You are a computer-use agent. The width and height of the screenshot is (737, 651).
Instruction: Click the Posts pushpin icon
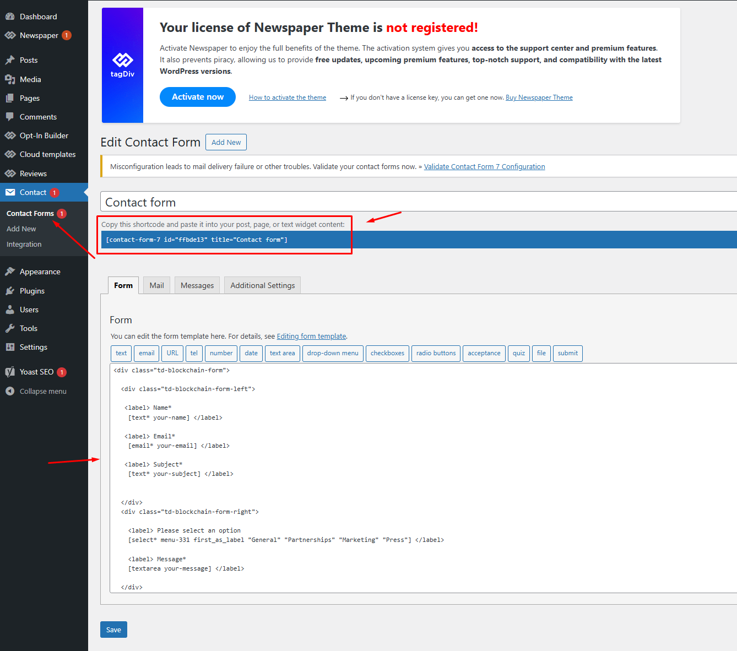(x=10, y=60)
